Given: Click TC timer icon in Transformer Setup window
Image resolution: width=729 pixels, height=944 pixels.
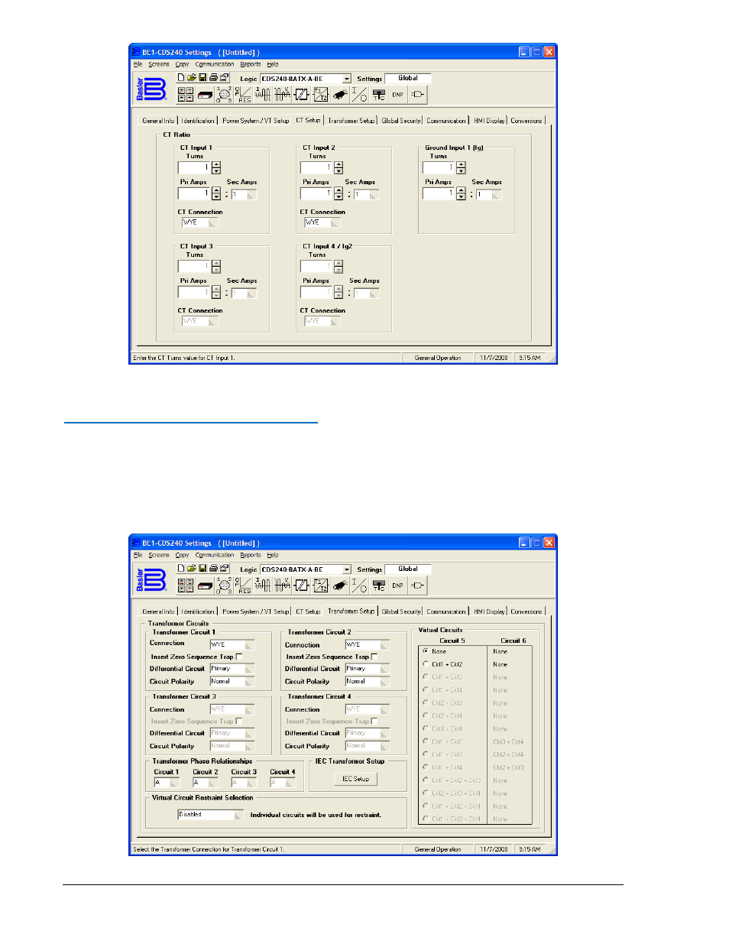Looking at the screenshot, I should pyautogui.click(x=378, y=586).
